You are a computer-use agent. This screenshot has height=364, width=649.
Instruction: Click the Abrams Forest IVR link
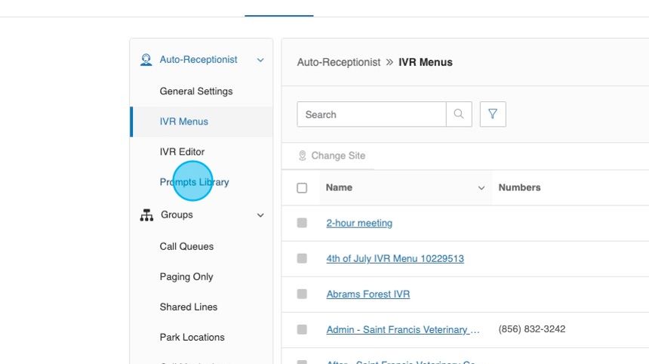click(x=368, y=295)
